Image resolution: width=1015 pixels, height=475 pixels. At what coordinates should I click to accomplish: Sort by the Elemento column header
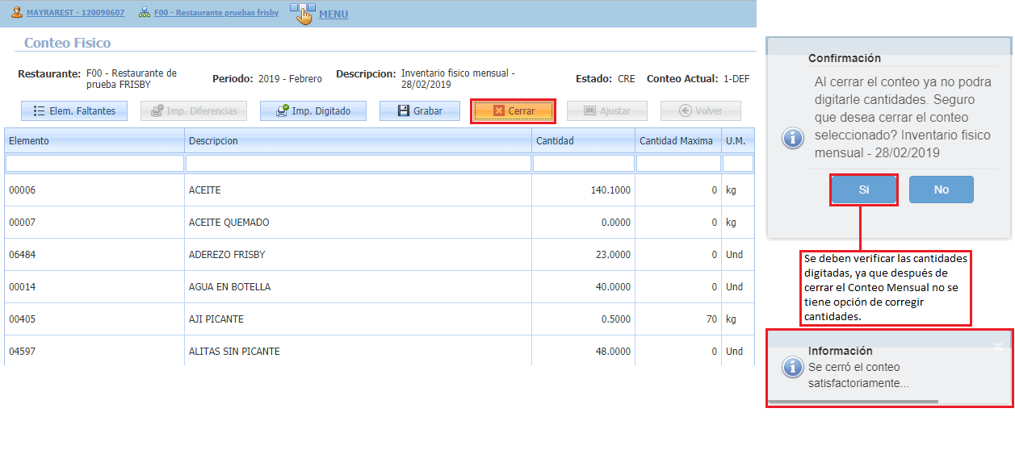click(94, 141)
